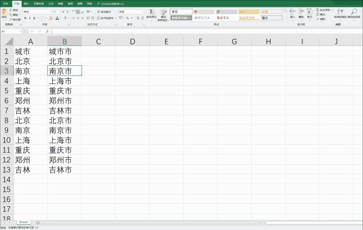Image resolution: width=363 pixels, height=230 pixels.
Task: Open Font group dialog launcher
Action: pyautogui.click(x=69, y=24)
